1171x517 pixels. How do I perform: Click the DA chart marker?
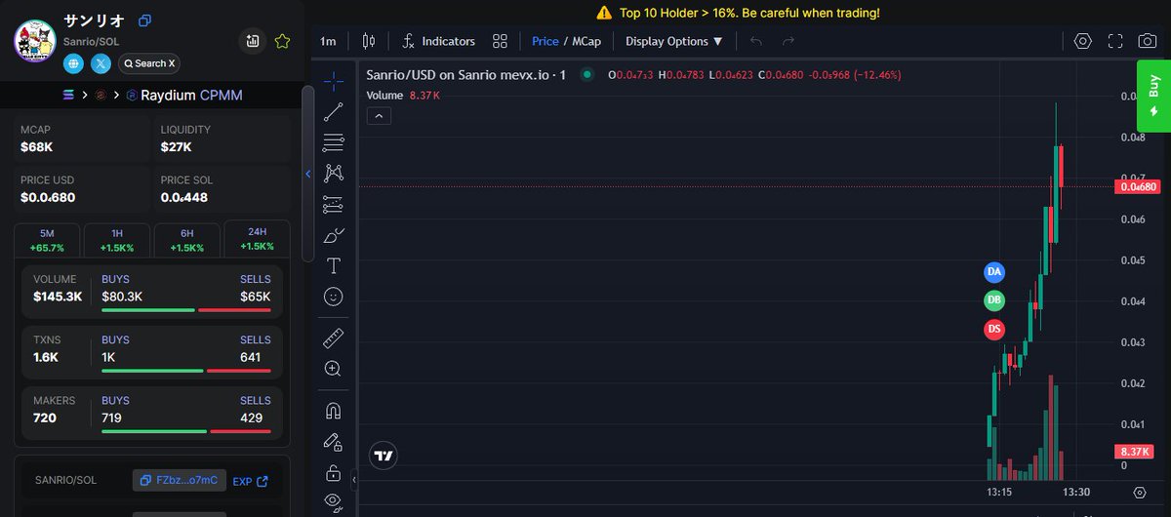coord(994,270)
